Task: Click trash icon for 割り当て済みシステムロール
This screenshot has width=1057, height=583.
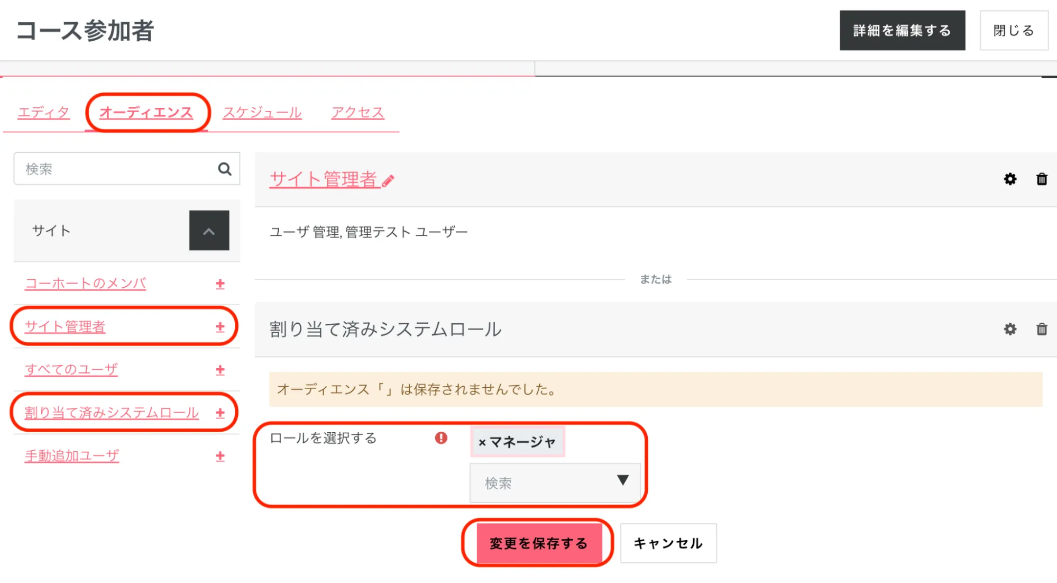Action: pos(1041,329)
